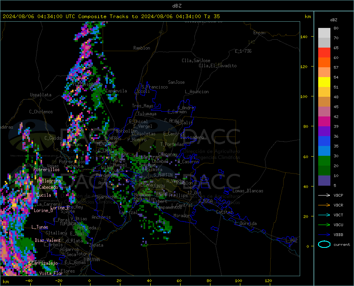Click the MENDOZA city label

coord(105,144)
